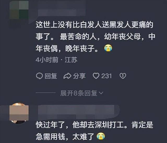Click the line left of 展开8条回复
Viewport: 167px width, 143px height.
coord(46,93)
